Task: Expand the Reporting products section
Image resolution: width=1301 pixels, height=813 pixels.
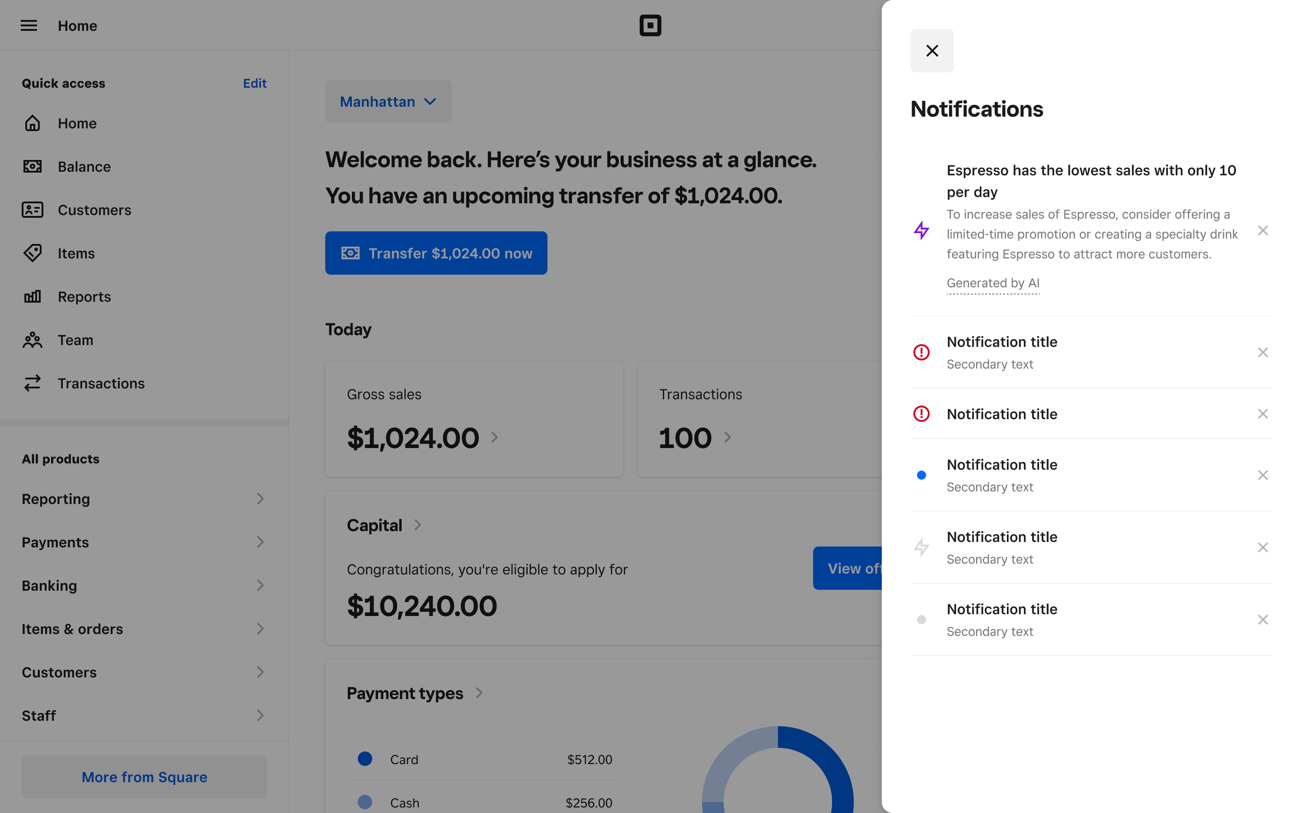Action: click(144, 499)
